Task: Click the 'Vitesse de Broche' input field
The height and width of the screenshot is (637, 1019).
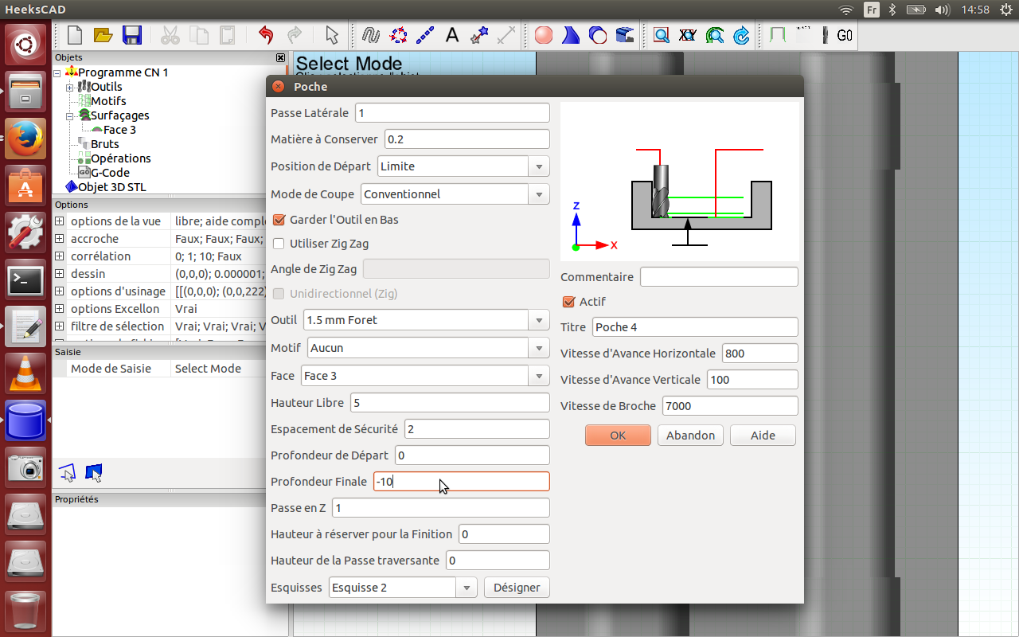Action: point(730,405)
